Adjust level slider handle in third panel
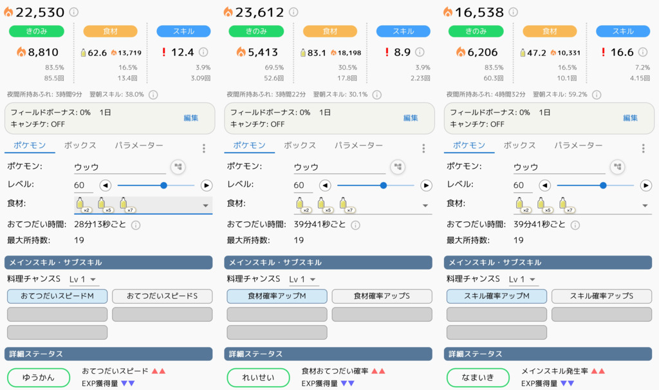This screenshot has height=390, width=659. (x=603, y=185)
